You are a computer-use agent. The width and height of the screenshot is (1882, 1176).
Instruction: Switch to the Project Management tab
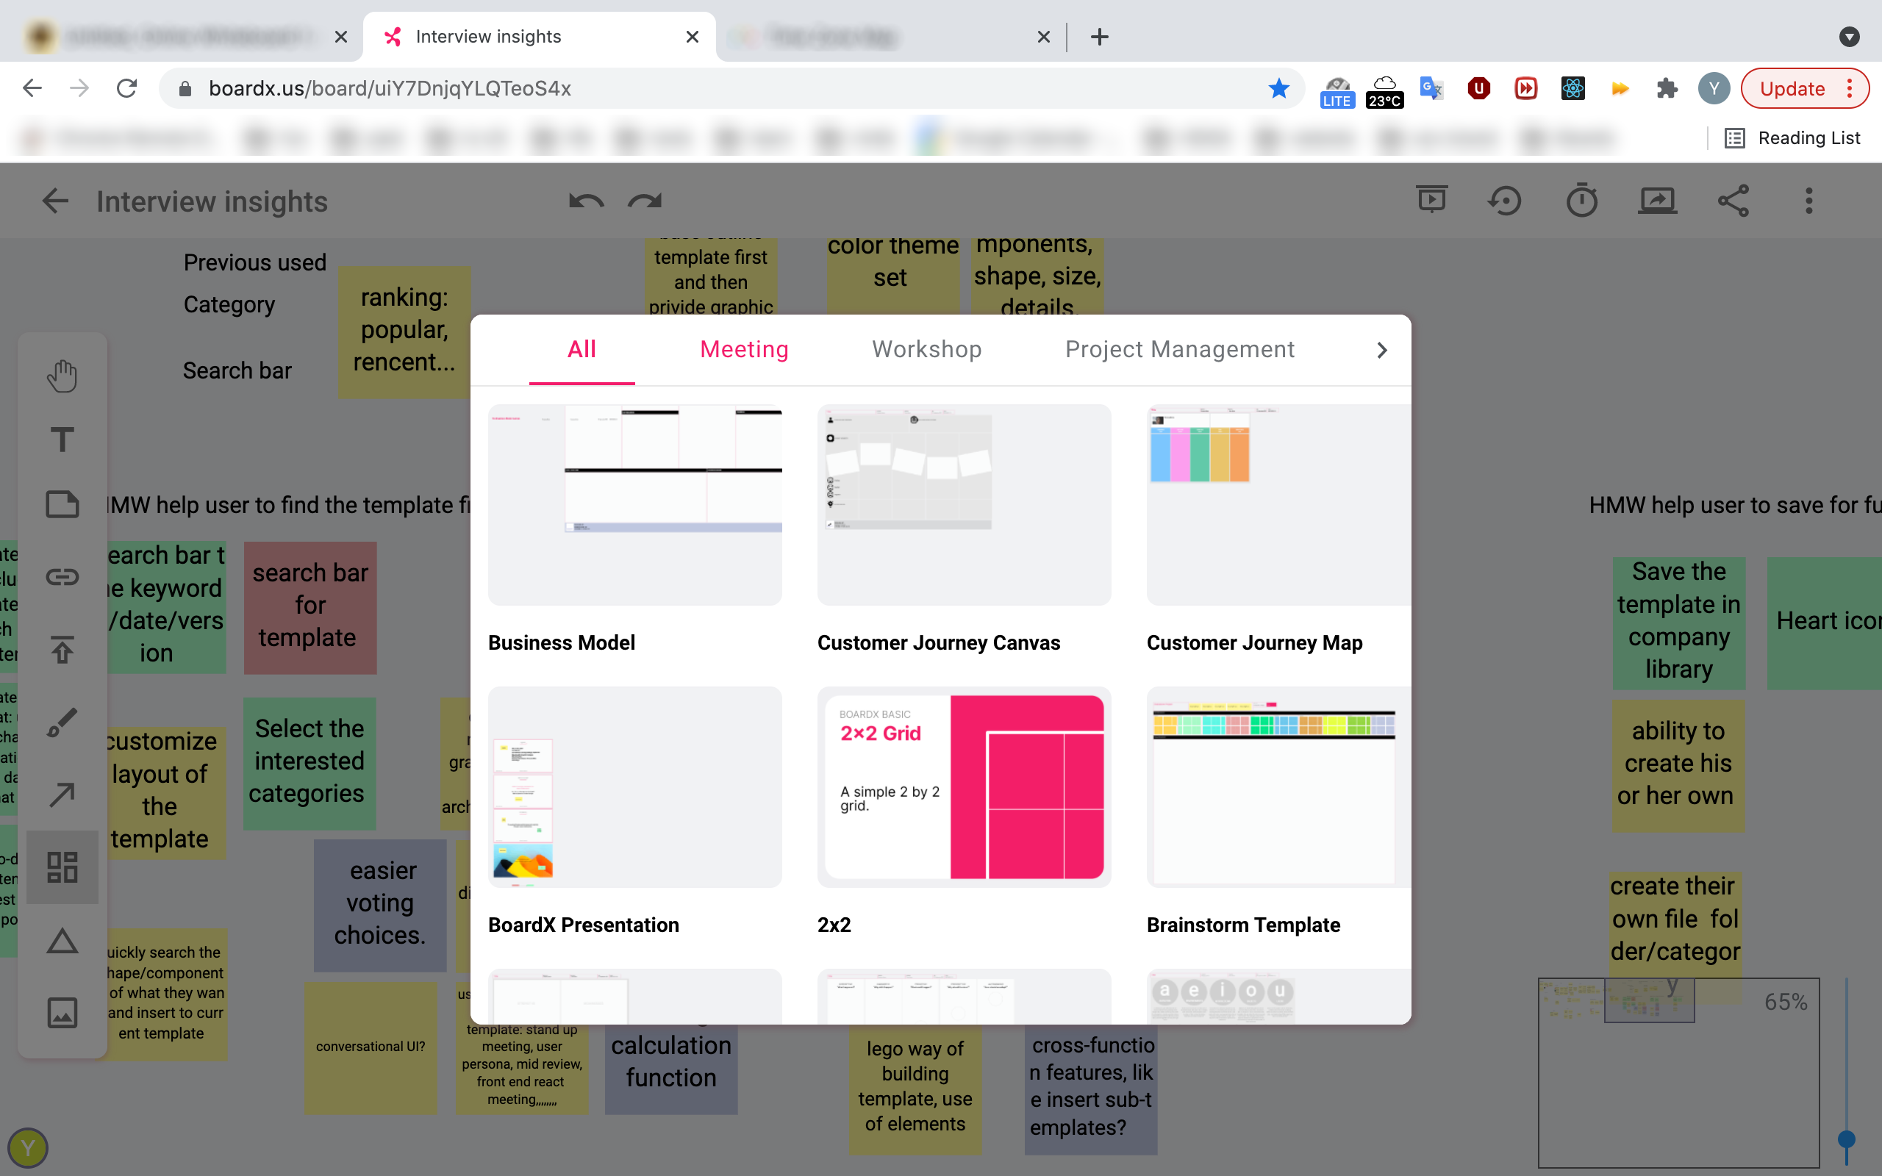tap(1179, 349)
